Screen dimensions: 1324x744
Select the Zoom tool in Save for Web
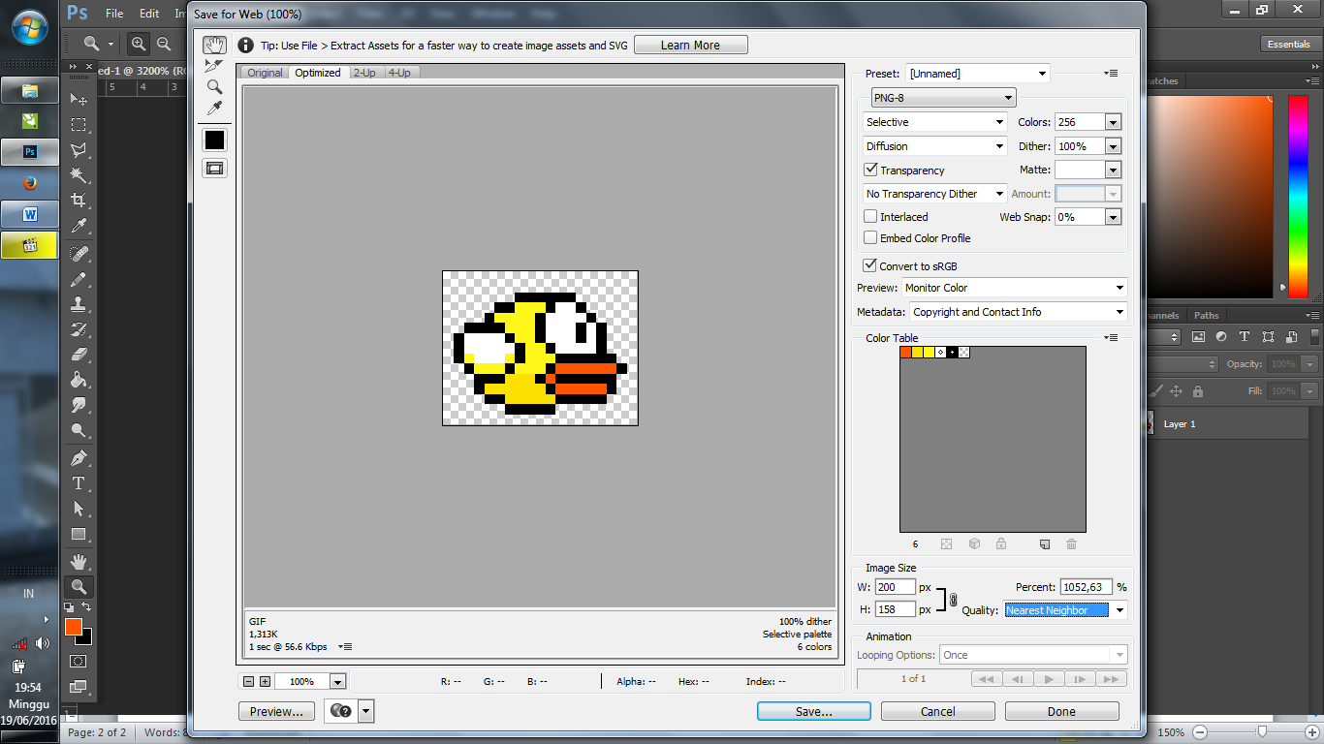point(214,87)
